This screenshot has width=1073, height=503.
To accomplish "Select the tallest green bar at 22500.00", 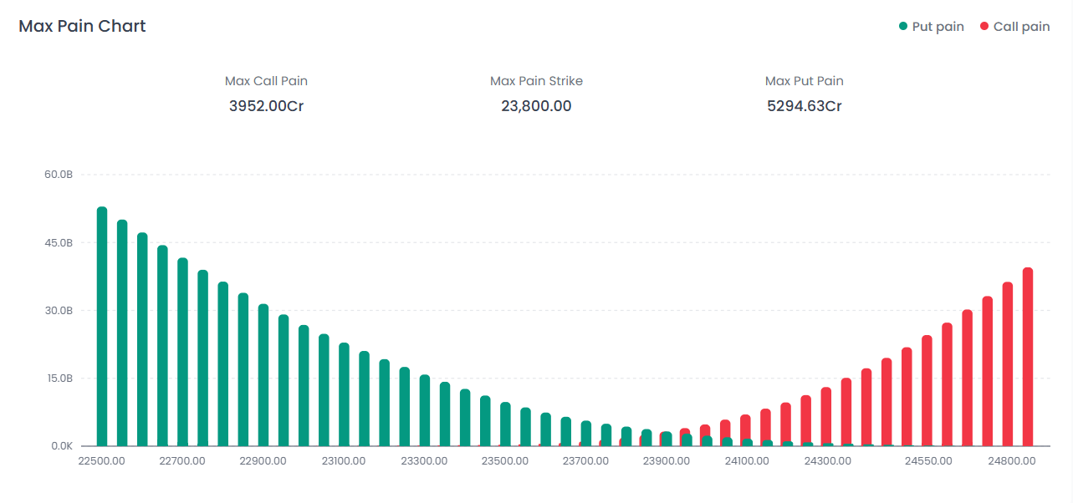I will click(x=102, y=326).
